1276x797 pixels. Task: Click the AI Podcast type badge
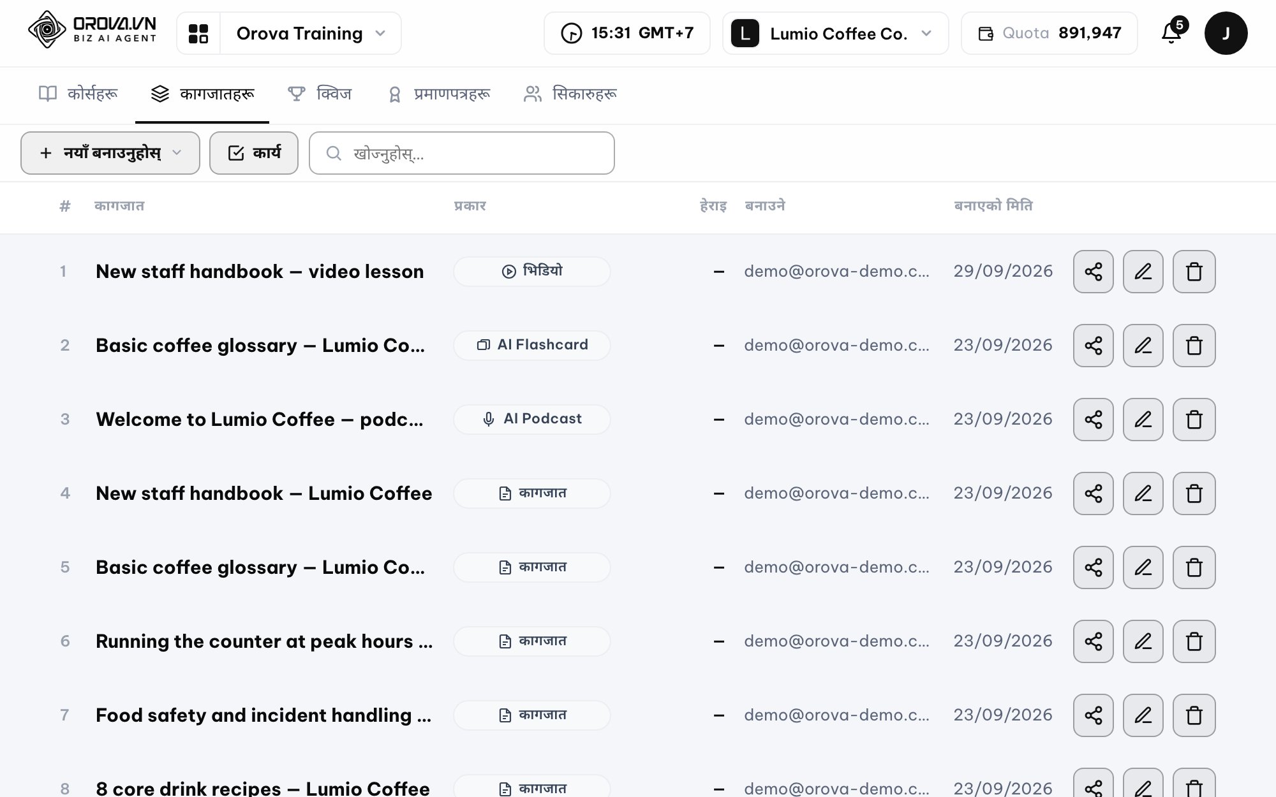532,420
